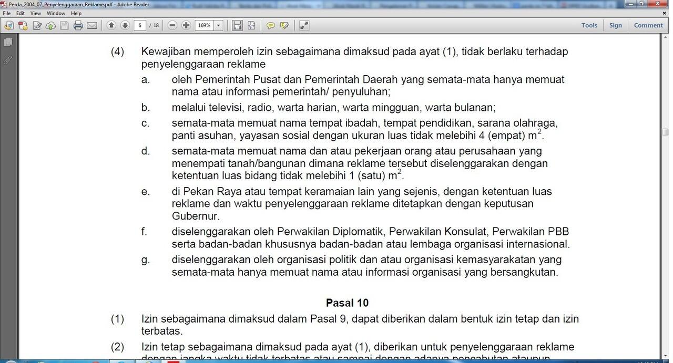Viewport: 673px width, 363px height.
Task: Click the Pasal 10 heading
Action: click(347, 303)
